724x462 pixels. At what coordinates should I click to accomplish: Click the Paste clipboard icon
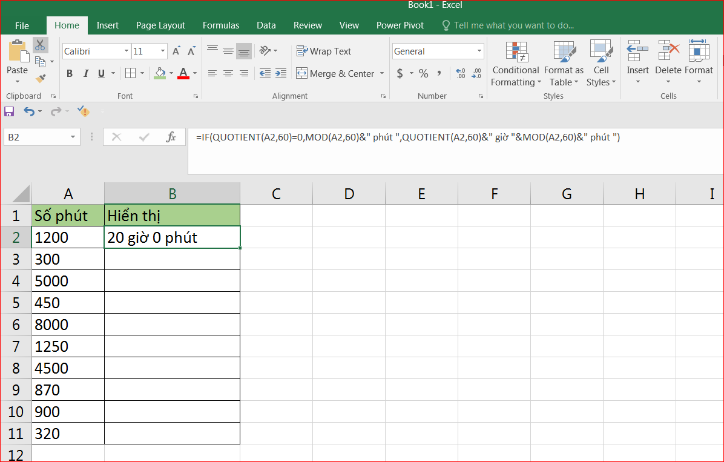pos(19,51)
